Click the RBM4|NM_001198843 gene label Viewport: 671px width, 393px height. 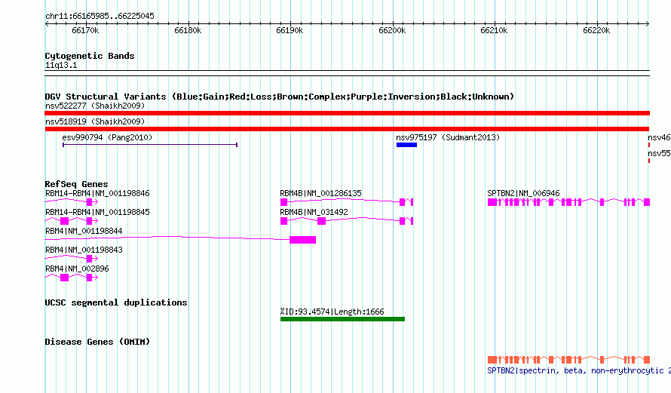84,250
